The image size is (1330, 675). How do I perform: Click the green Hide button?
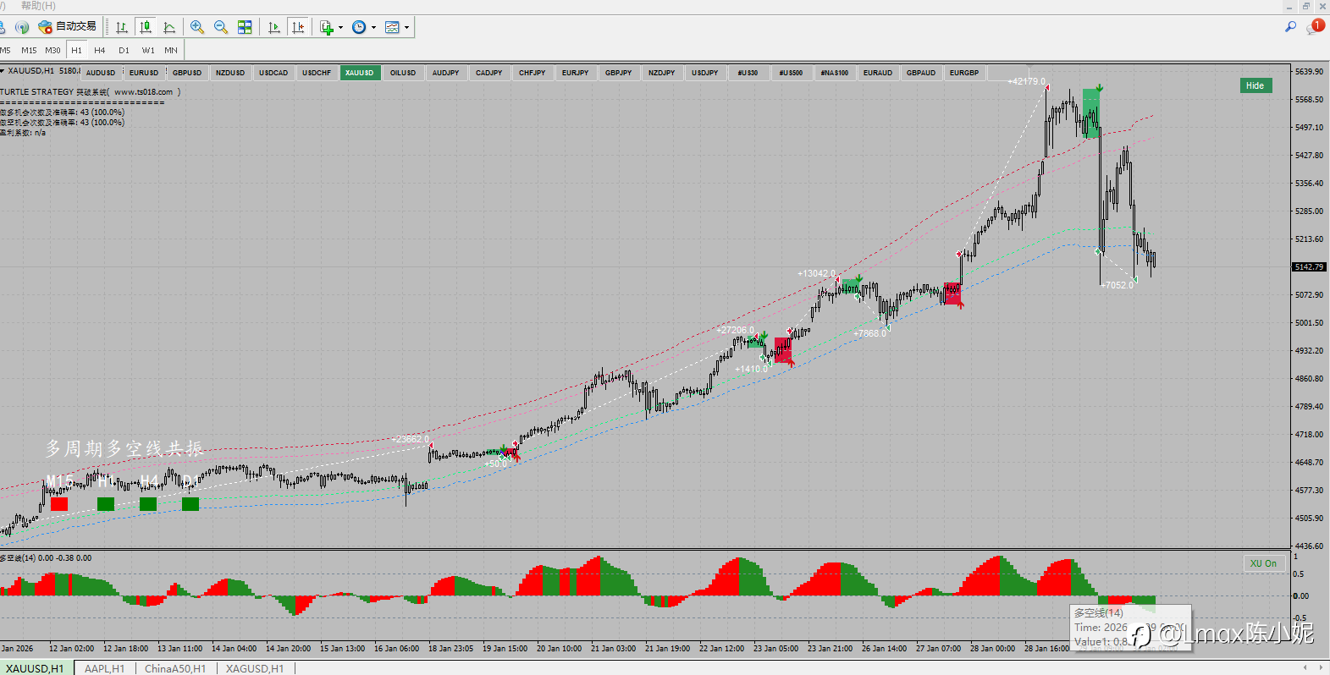pos(1255,85)
